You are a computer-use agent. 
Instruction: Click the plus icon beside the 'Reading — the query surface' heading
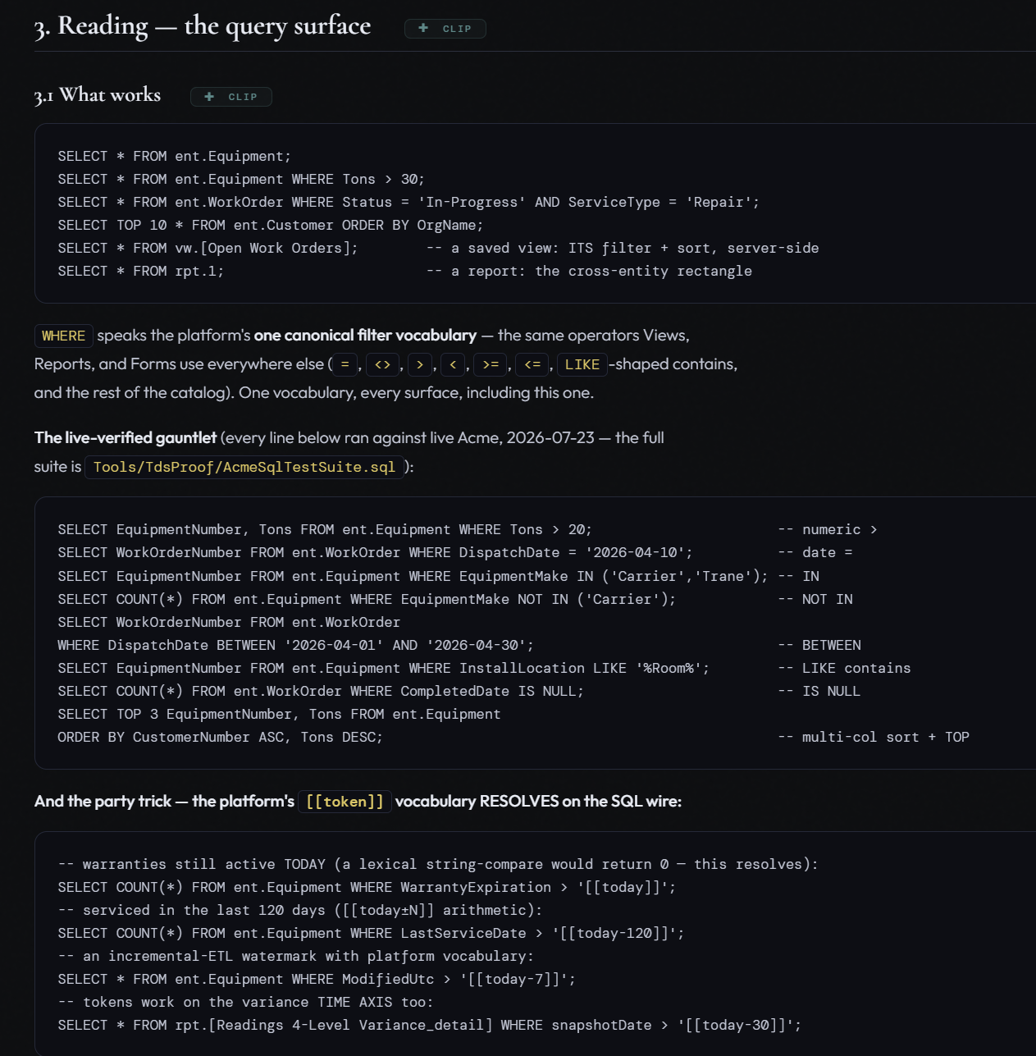click(423, 28)
